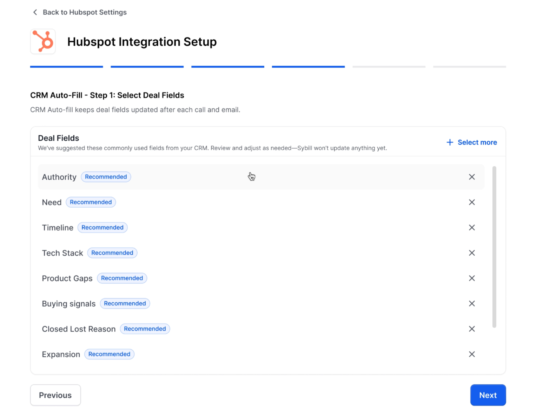Select the Tech Stack field label
The height and width of the screenshot is (417, 535).
(x=62, y=253)
